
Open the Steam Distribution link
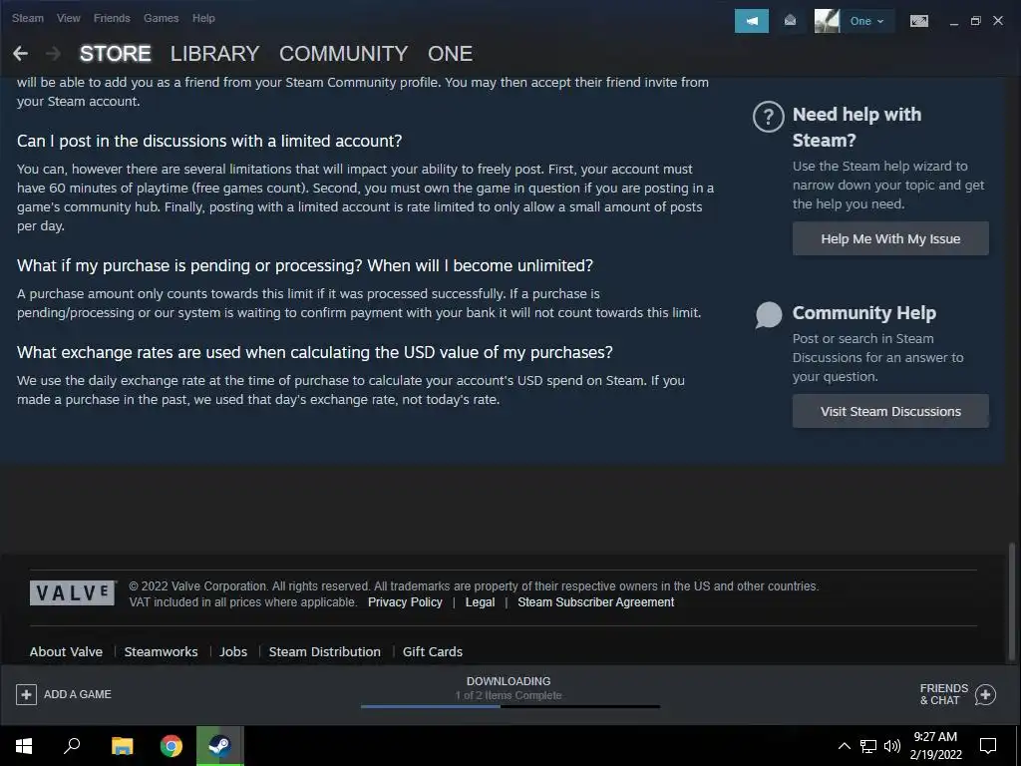pos(325,652)
